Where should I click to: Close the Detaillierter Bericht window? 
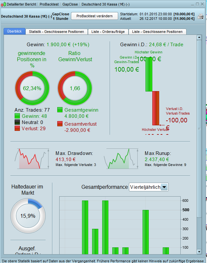click(x=202, y=4)
